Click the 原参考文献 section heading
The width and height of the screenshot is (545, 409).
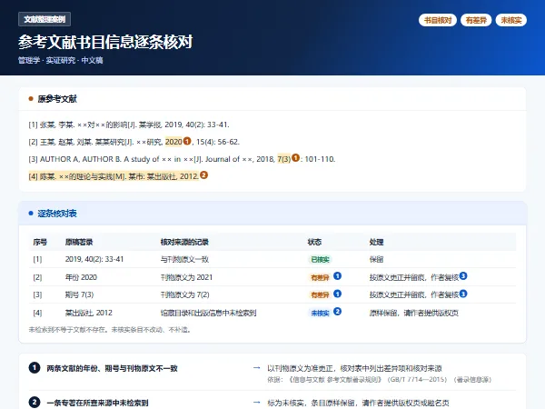(57, 99)
